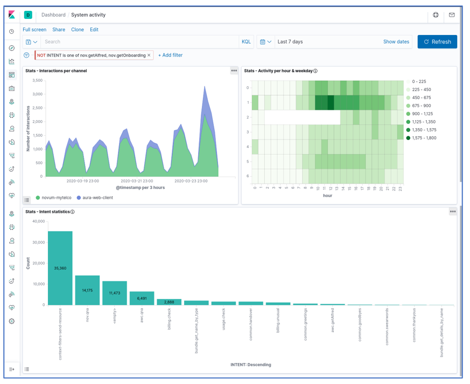Open the date quick menu calendar

pyautogui.click(x=265, y=42)
